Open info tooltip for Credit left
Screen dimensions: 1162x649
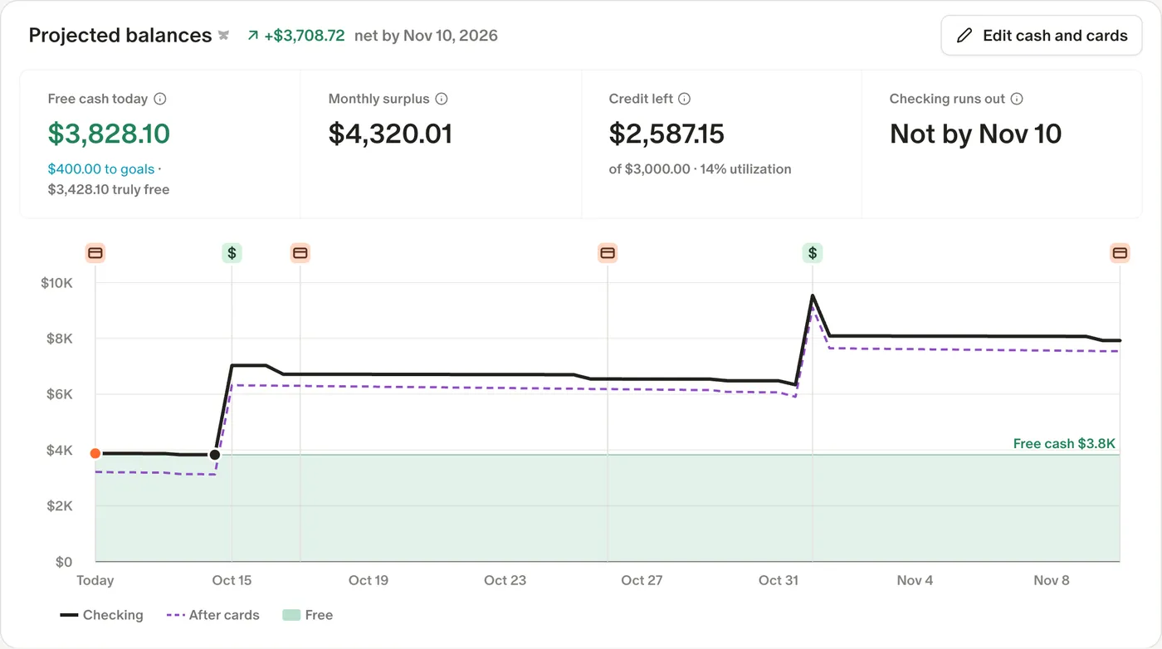tap(685, 99)
